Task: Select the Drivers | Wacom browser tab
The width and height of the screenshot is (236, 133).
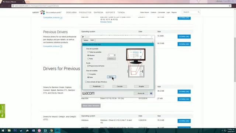Action: point(13,2)
